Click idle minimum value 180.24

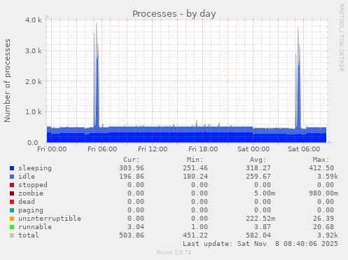point(195,177)
